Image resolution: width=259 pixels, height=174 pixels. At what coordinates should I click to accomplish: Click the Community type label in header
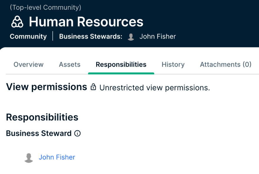point(28,37)
